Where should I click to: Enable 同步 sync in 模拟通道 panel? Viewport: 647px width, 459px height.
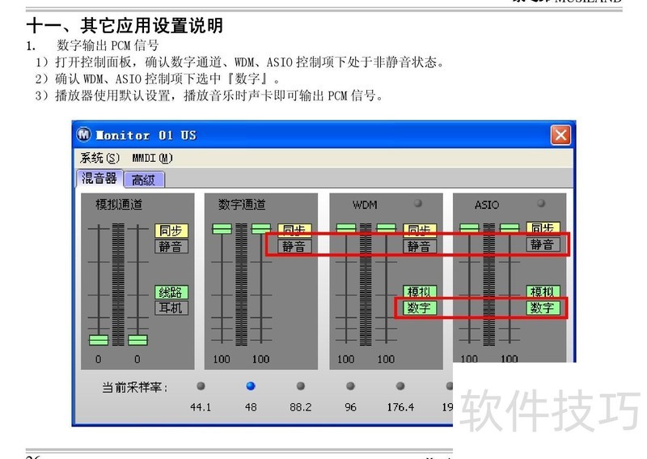[171, 231]
